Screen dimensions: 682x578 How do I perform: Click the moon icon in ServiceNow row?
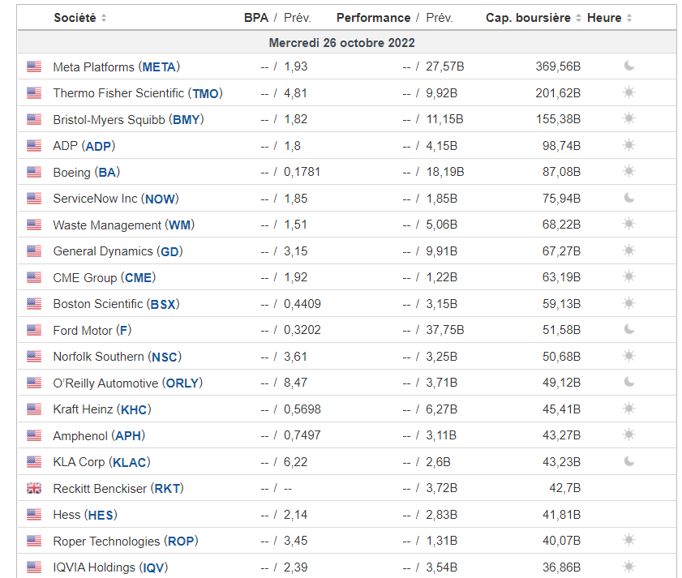pyautogui.click(x=628, y=198)
